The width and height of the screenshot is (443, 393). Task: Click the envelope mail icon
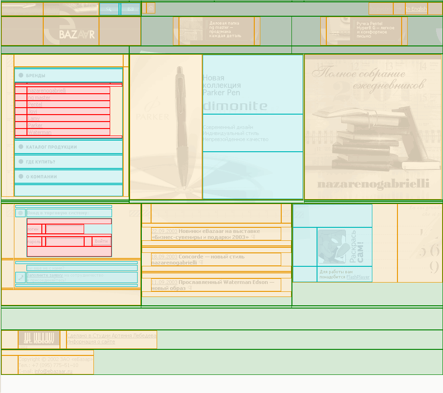click(131, 9)
